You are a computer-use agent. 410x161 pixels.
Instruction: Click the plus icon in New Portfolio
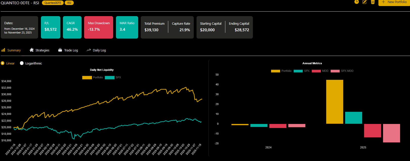coord(383,2)
